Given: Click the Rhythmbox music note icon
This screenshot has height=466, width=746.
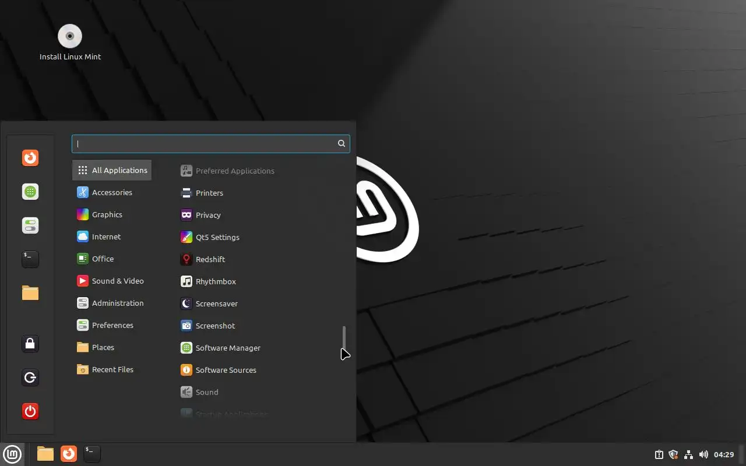Looking at the screenshot, I should [186, 281].
